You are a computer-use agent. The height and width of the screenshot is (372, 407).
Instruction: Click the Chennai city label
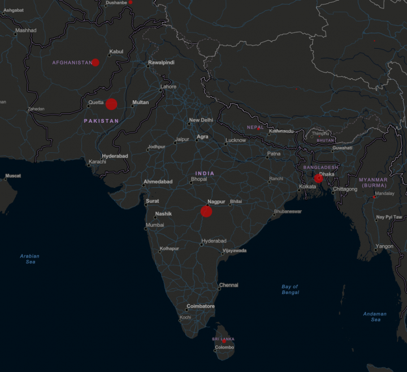point(228,285)
